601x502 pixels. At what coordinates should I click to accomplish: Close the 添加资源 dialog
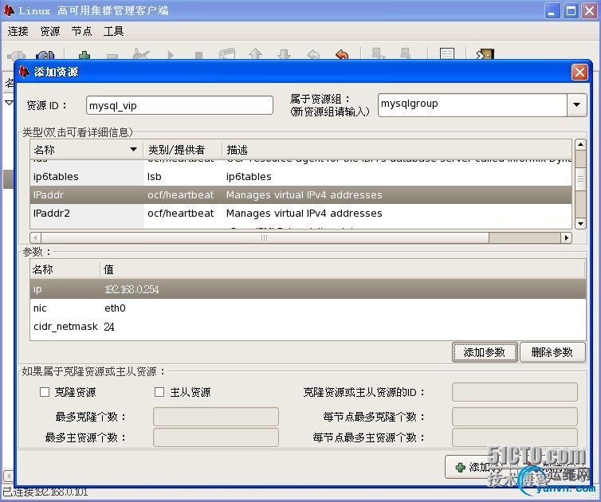click(579, 72)
